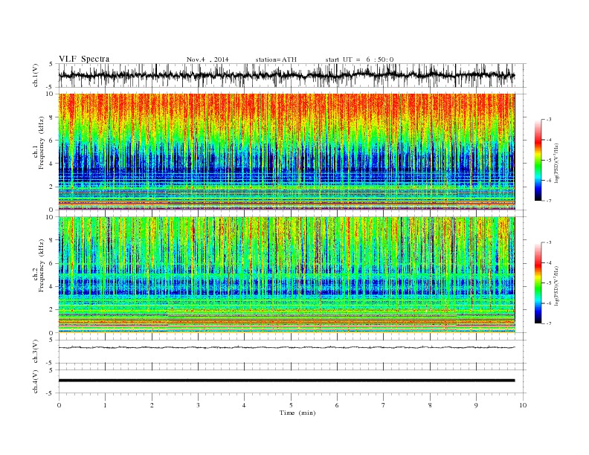Screen dimensions: 589x455
Task: Click the 'start UT = 6 :50: 0' label
Action: (x=359, y=59)
